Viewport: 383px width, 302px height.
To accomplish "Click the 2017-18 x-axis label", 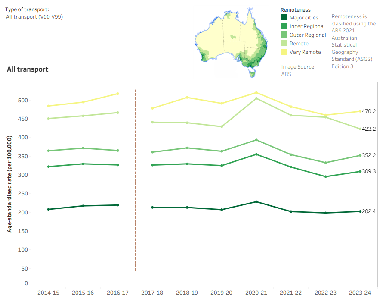I will (152, 293).
